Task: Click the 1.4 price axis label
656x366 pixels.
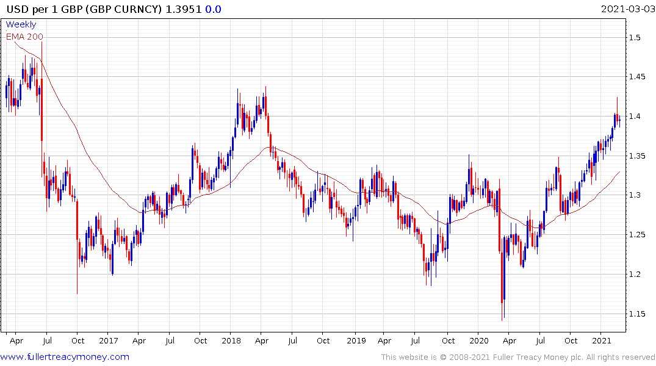Action: click(635, 117)
